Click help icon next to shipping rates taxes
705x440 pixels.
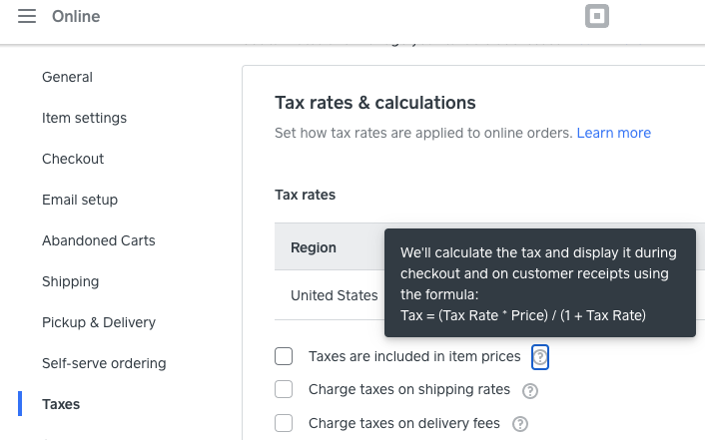click(x=530, y=390)
